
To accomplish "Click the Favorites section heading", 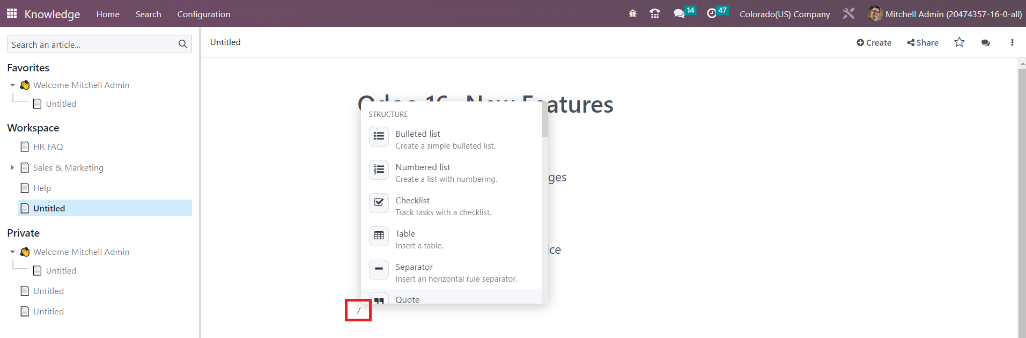I will 28,68.
